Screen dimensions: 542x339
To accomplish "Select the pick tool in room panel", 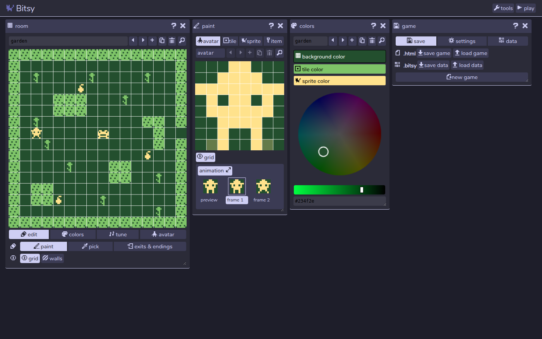I will (90, 246).
